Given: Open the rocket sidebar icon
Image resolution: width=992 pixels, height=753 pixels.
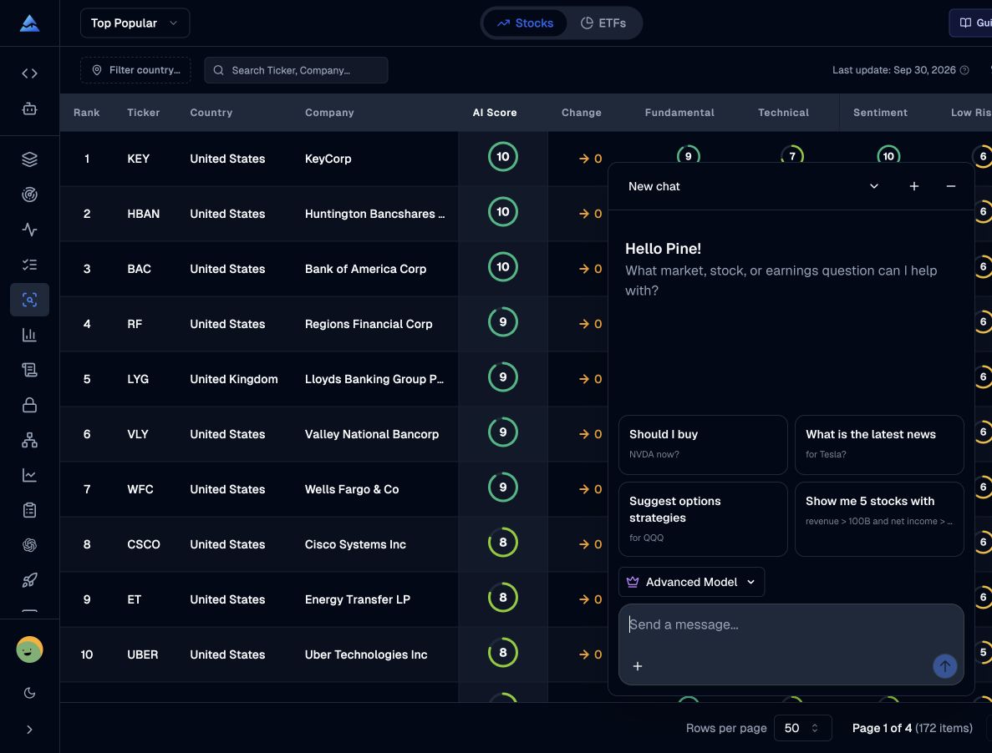Looking at the screenshot, I should click(x=30, y=580).
